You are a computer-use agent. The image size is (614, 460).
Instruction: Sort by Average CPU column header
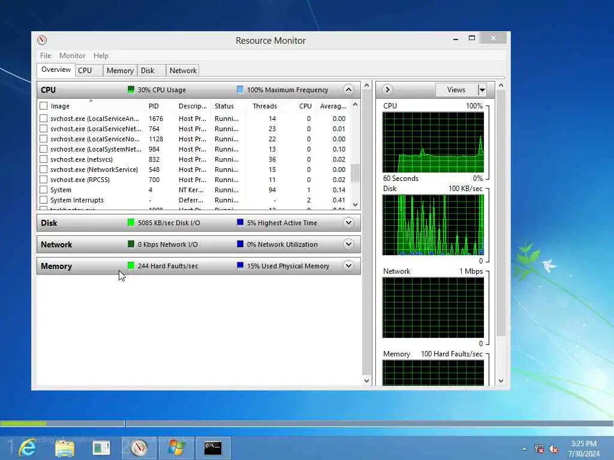click(x=333, y=106)
